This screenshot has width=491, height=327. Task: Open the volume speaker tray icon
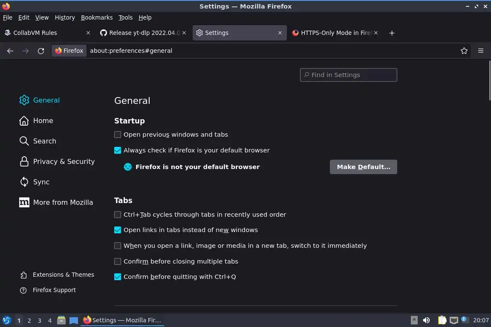[x=426, y=320]
